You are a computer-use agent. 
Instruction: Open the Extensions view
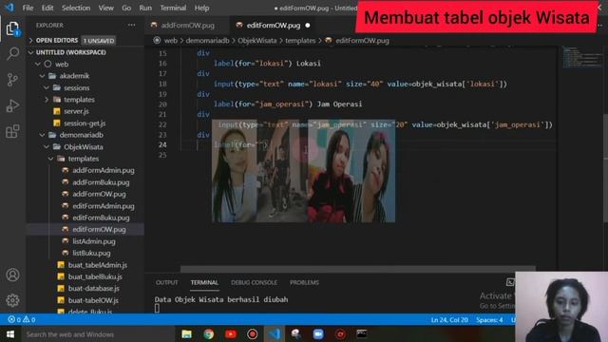tap(12, 131)
